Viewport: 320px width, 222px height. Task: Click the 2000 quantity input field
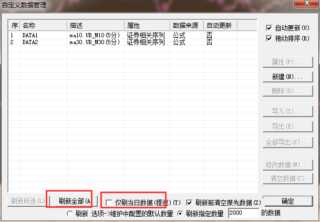(243, 214)
